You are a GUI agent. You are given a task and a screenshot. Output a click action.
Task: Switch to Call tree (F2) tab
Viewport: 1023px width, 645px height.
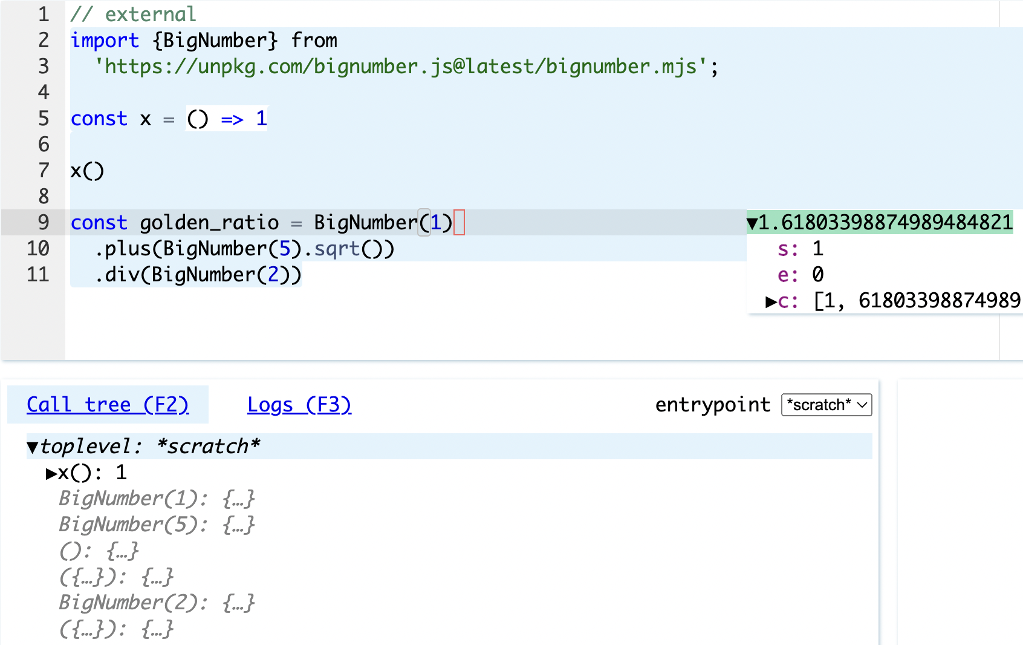pos(108,405)
